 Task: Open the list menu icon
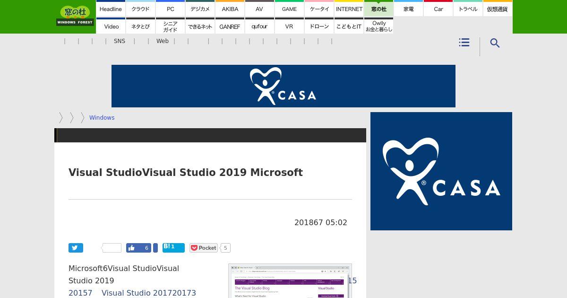pos(464,43)
